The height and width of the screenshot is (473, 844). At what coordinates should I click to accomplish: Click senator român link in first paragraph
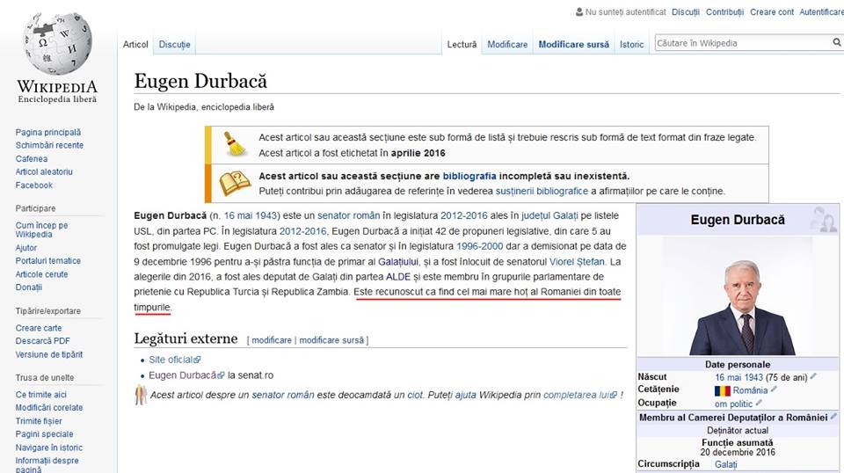click(348, 215)
